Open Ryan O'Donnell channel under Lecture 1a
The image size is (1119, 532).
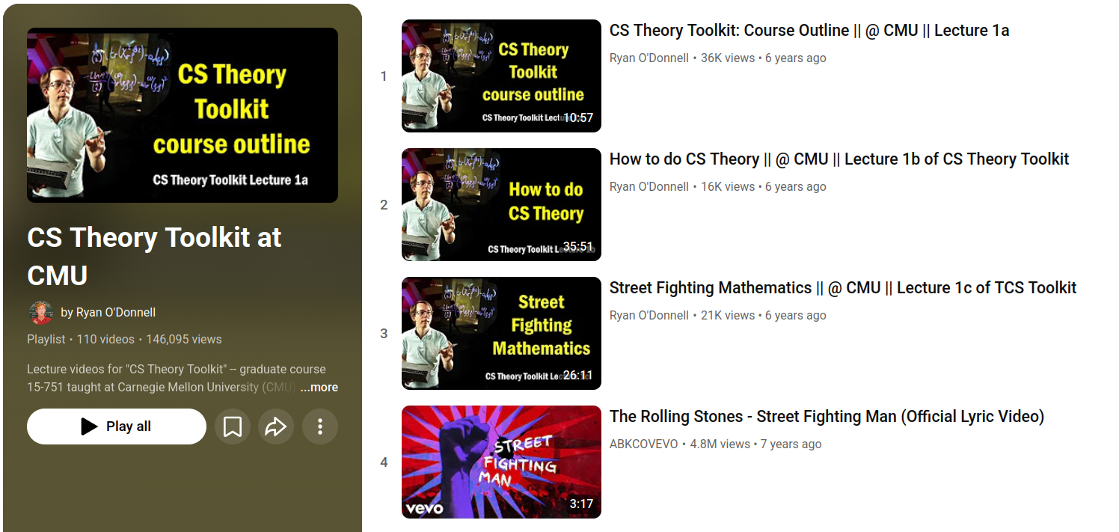(649, 58)
